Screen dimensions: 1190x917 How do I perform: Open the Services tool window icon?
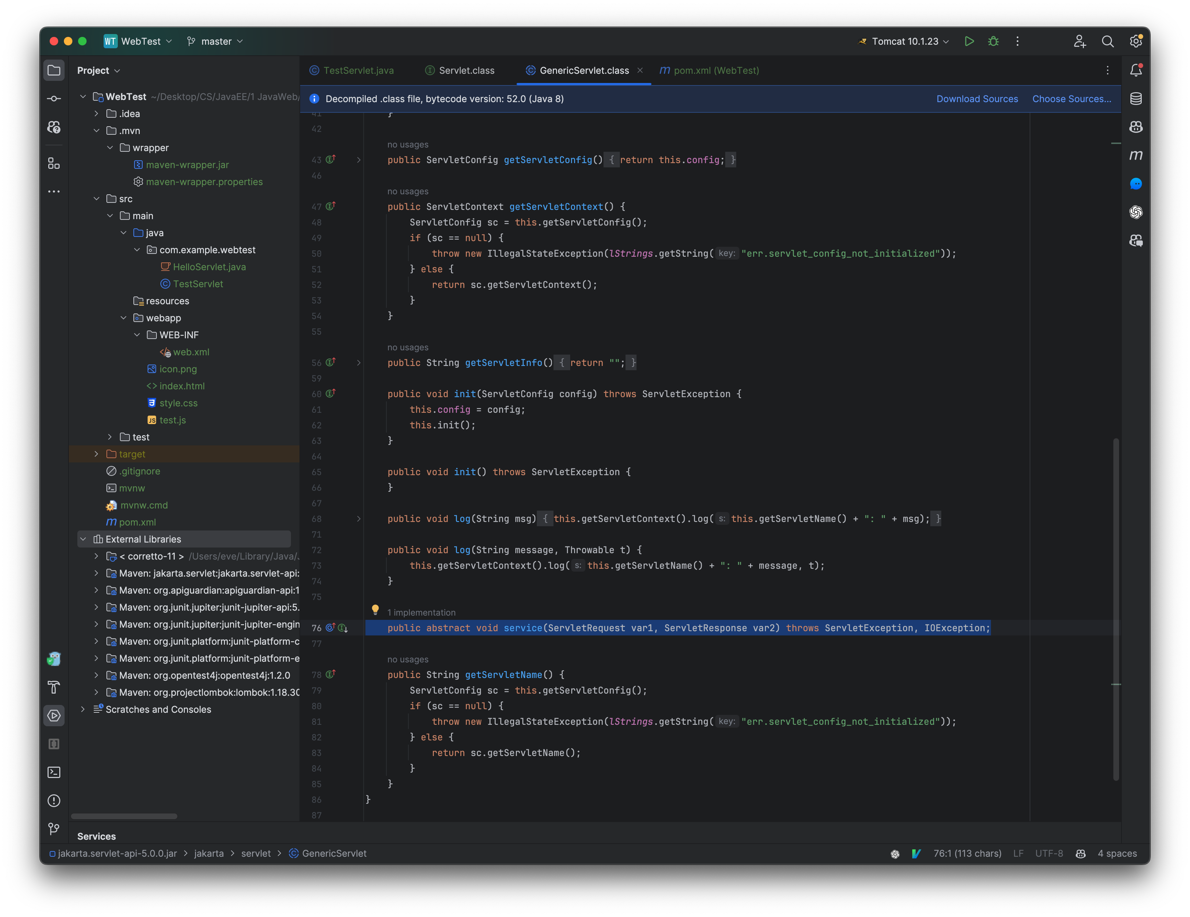point(54,716)
